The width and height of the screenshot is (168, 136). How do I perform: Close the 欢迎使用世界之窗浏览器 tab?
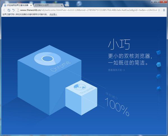point(31,5)
